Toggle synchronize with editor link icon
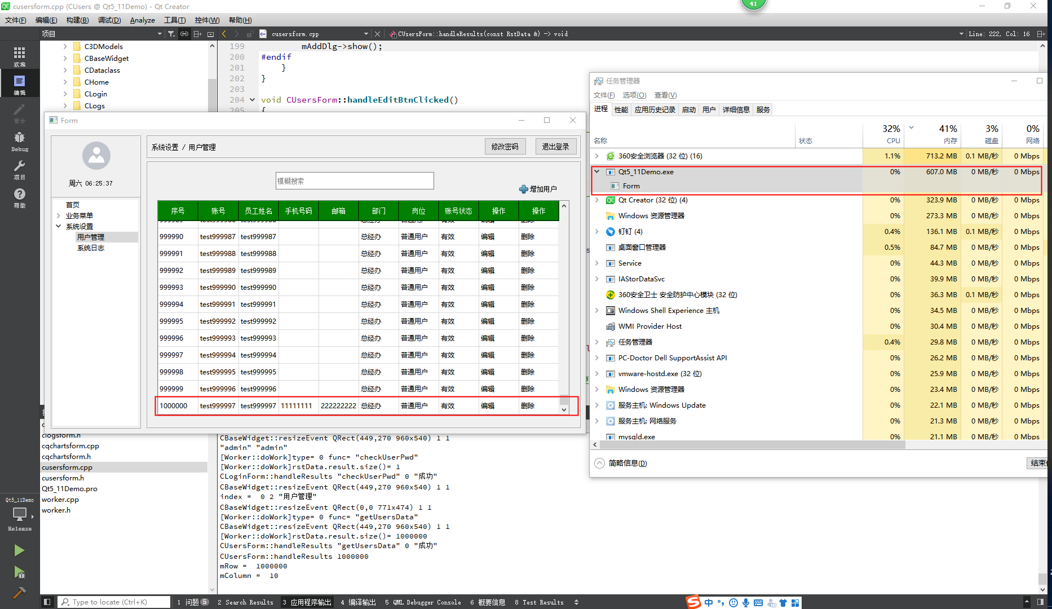The width and height of the screenshot is (1052, 609). pos(184,34)
